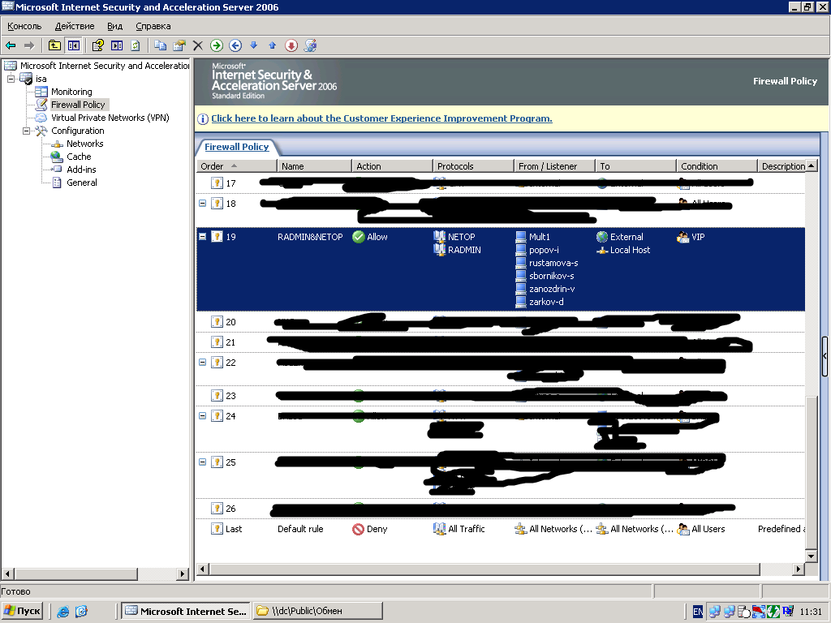Click the Delete X toolbar icon
This screenshot has width=831, height=623.
pyautogui.click(x=198, y=45)
